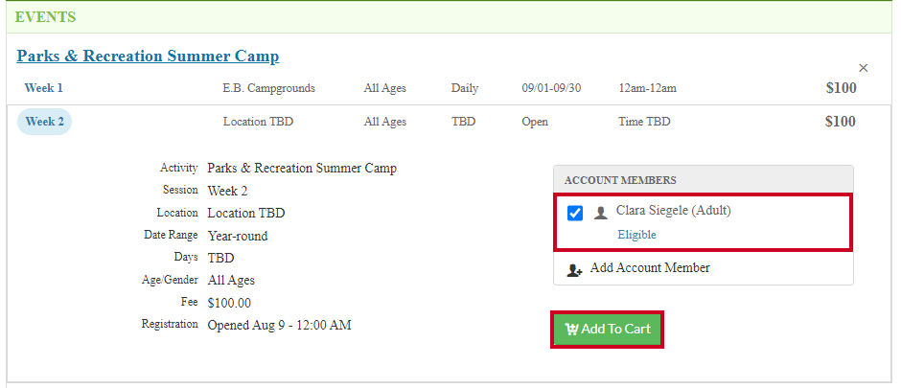Select the highlighted Week 2 session
The width and height of the screenshot is (901, 388).
tap(44, 122)
